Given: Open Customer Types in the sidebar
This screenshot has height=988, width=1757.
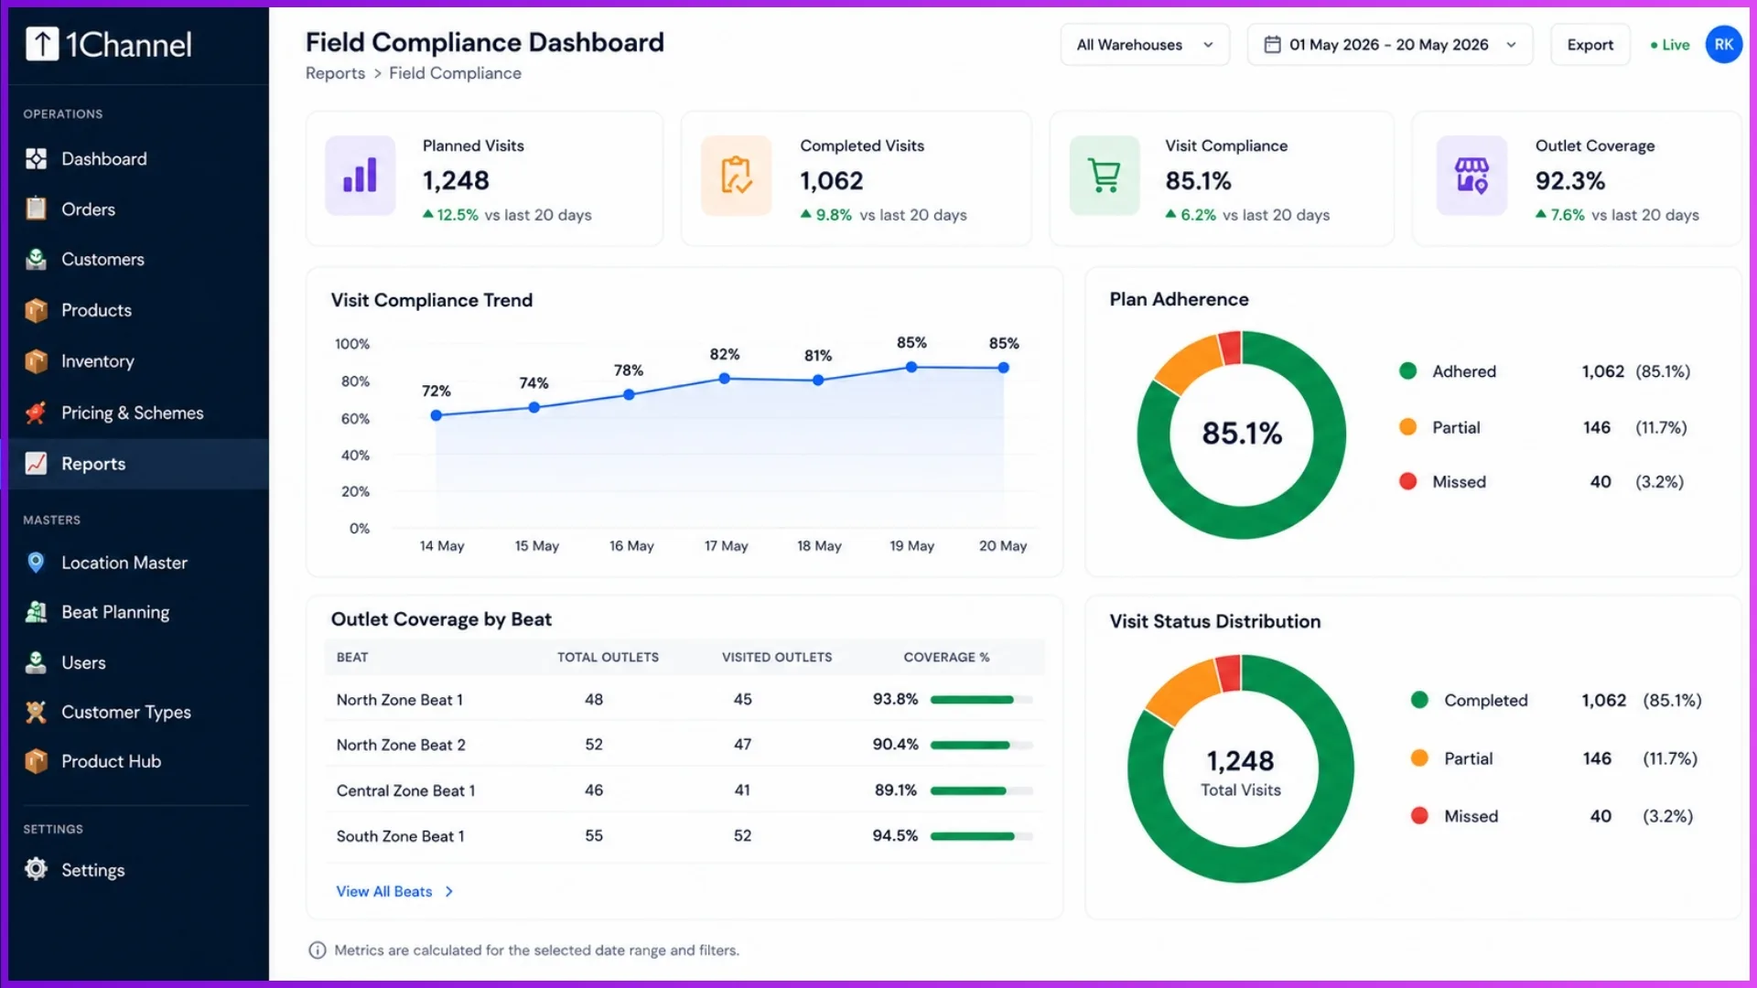Looking at the screenshot, I should tap(138, 712).
